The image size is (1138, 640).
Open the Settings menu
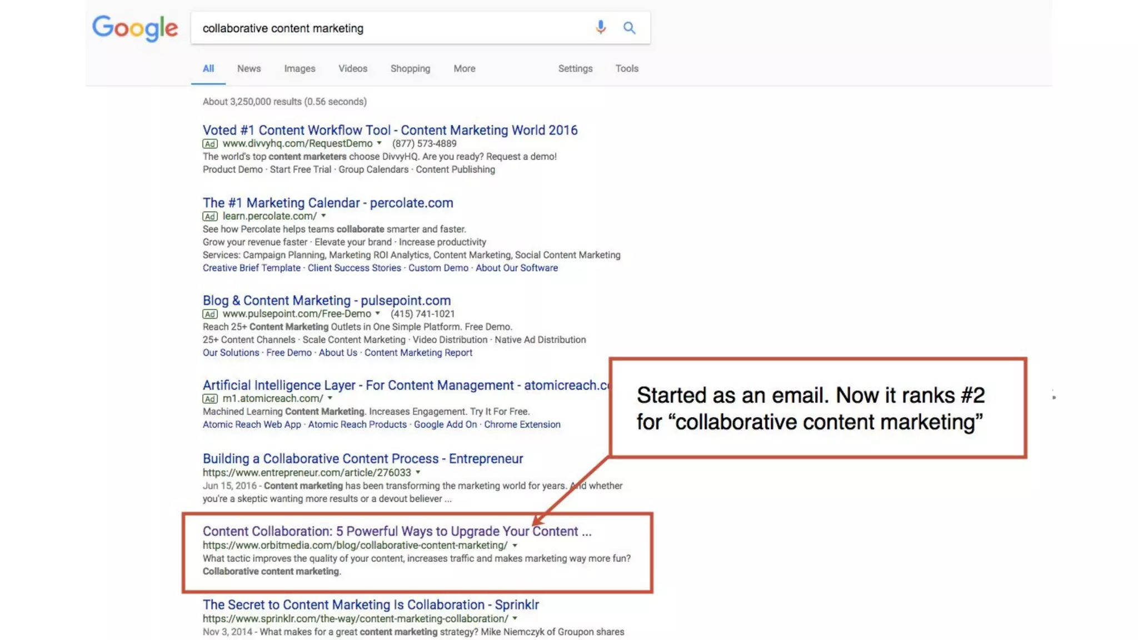pos(575,68)
